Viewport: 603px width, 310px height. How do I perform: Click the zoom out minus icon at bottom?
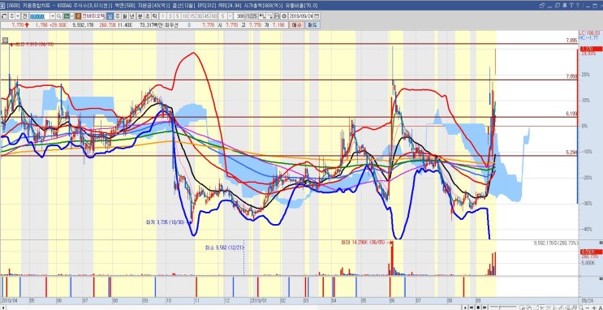tap(588, 308)
